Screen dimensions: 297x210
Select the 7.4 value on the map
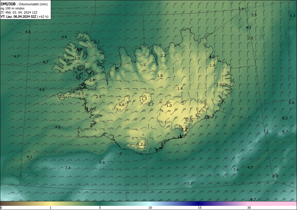pos(236,170)
